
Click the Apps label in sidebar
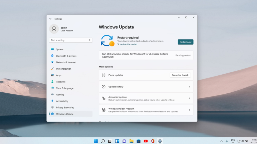coord(59,75)
